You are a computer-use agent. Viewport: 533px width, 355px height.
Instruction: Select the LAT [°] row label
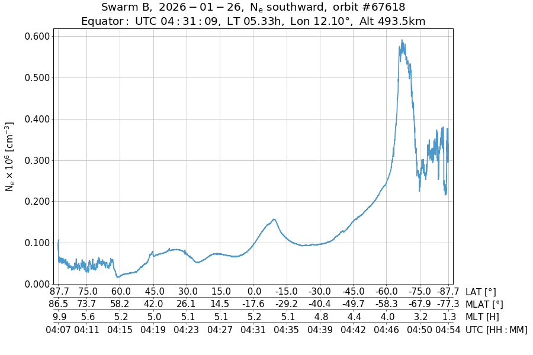pos(480,292)
